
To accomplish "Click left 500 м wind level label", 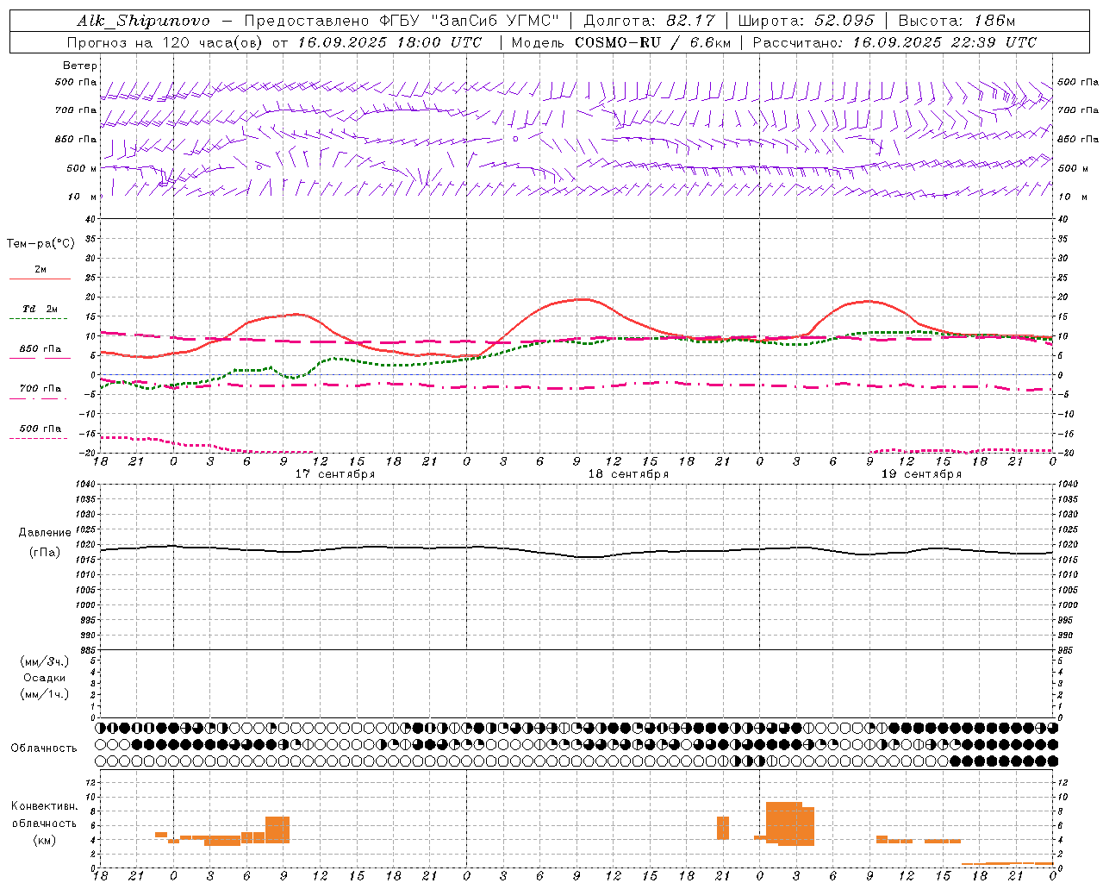I will pos(82,168).
